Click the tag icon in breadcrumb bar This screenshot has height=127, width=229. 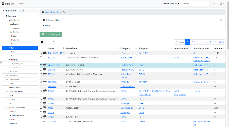(43, 12)
